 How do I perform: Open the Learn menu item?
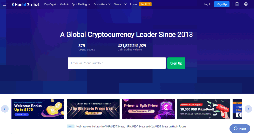(133, 4)
